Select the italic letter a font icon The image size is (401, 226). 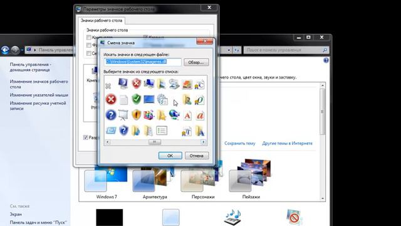[x=200, y=116]
